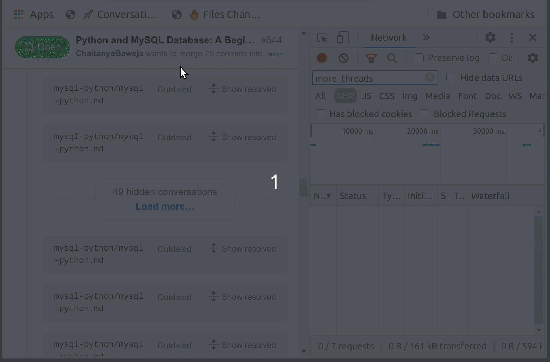
Task: Toggle the device toolbar icon
Action: click(343, 38)
